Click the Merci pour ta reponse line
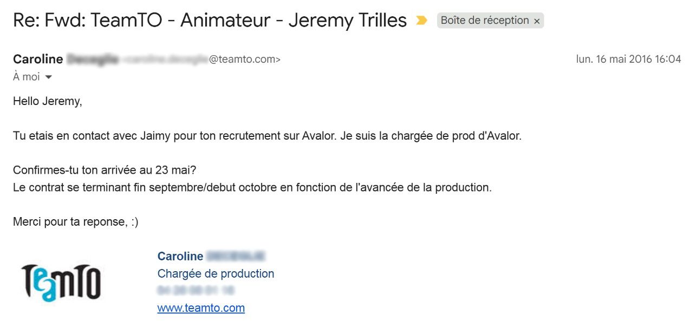This screenshot has height=328, width=696. (76, 222)
